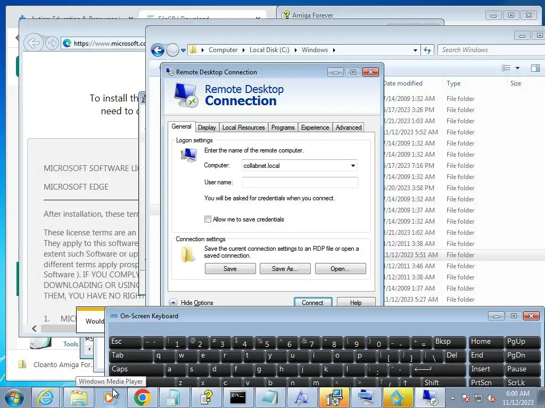Image resolution: width=545 pixels, height=408 pixels.
Task: Collapse the dialog with Hide Options
Action: click(x=192, y=302)
